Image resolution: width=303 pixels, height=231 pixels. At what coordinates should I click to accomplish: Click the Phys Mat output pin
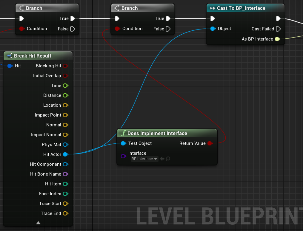click(66, 145)
